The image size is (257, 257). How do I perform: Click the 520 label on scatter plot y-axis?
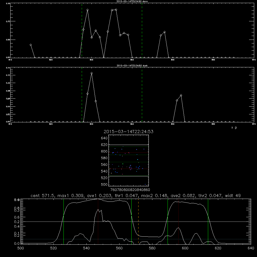pos(104,178)
